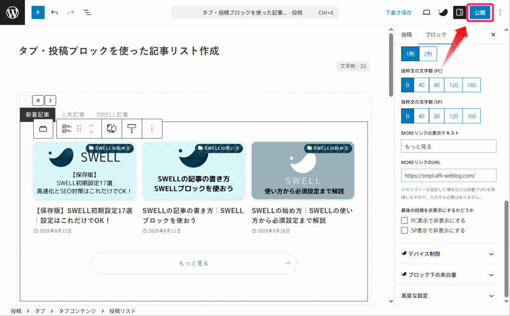Click the device restriction toolbar icon
This screenshot has width=510, height=316.
pyautogui.click(x=112, y=129)
